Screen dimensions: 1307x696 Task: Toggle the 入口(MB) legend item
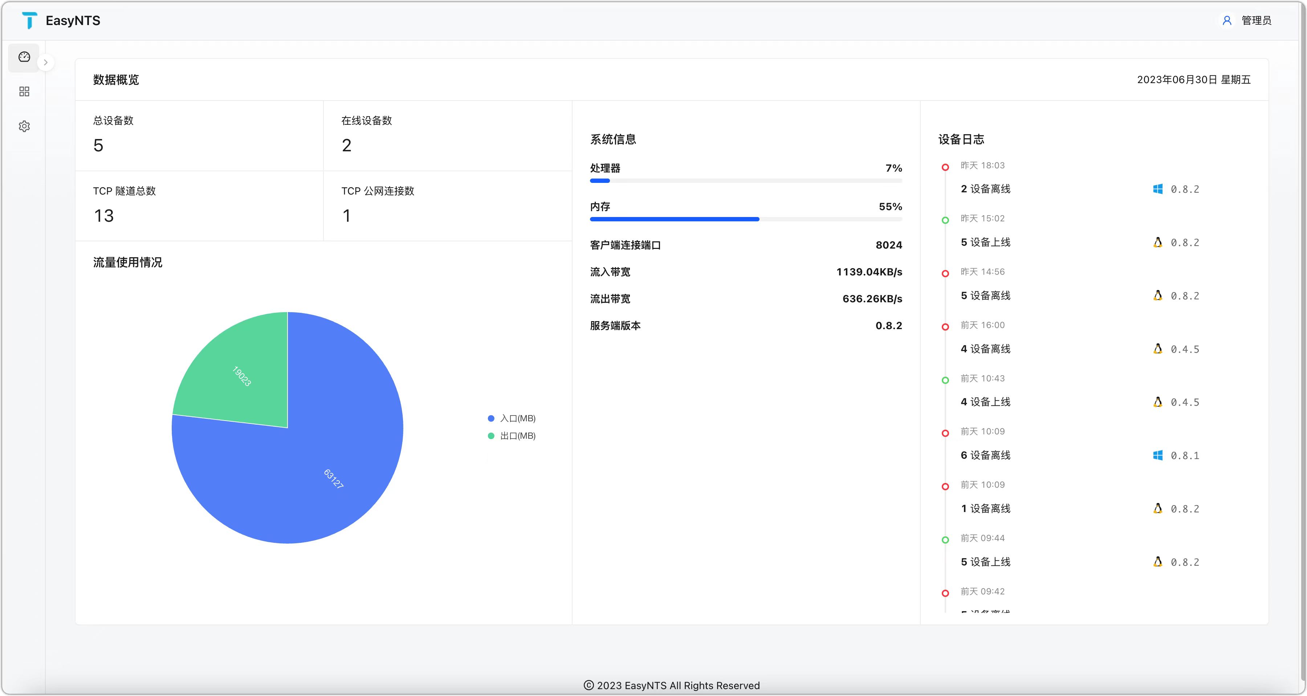pos(512,418)
